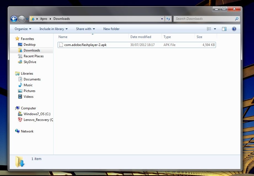254x176 pixels.
Task: Open Recent Places
Action: [34, 56]
